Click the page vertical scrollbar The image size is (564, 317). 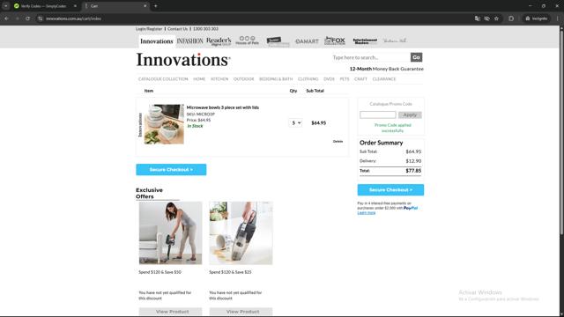561,133
